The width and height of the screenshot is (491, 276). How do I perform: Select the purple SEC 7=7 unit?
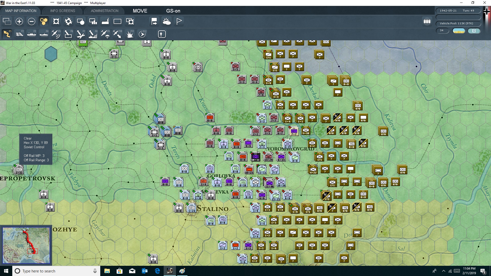pos(294,131)
